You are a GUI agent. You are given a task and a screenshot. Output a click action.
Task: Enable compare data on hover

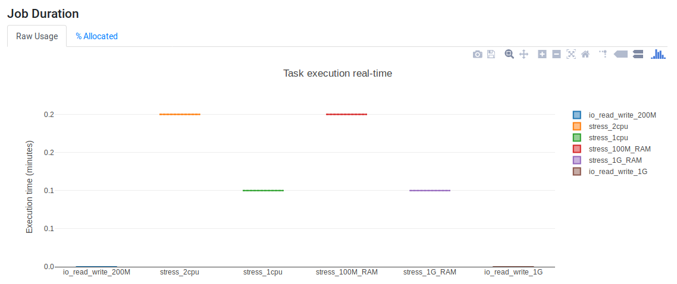point(638,54)
